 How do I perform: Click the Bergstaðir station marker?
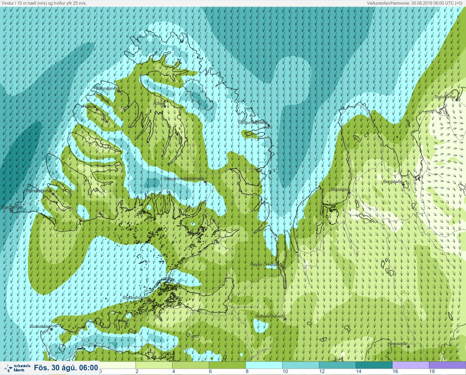(403, 184)
